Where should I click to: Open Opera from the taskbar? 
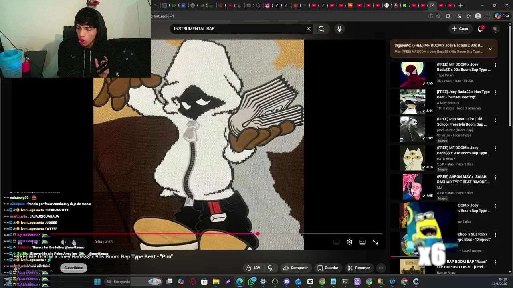click(x=193, y=282)
